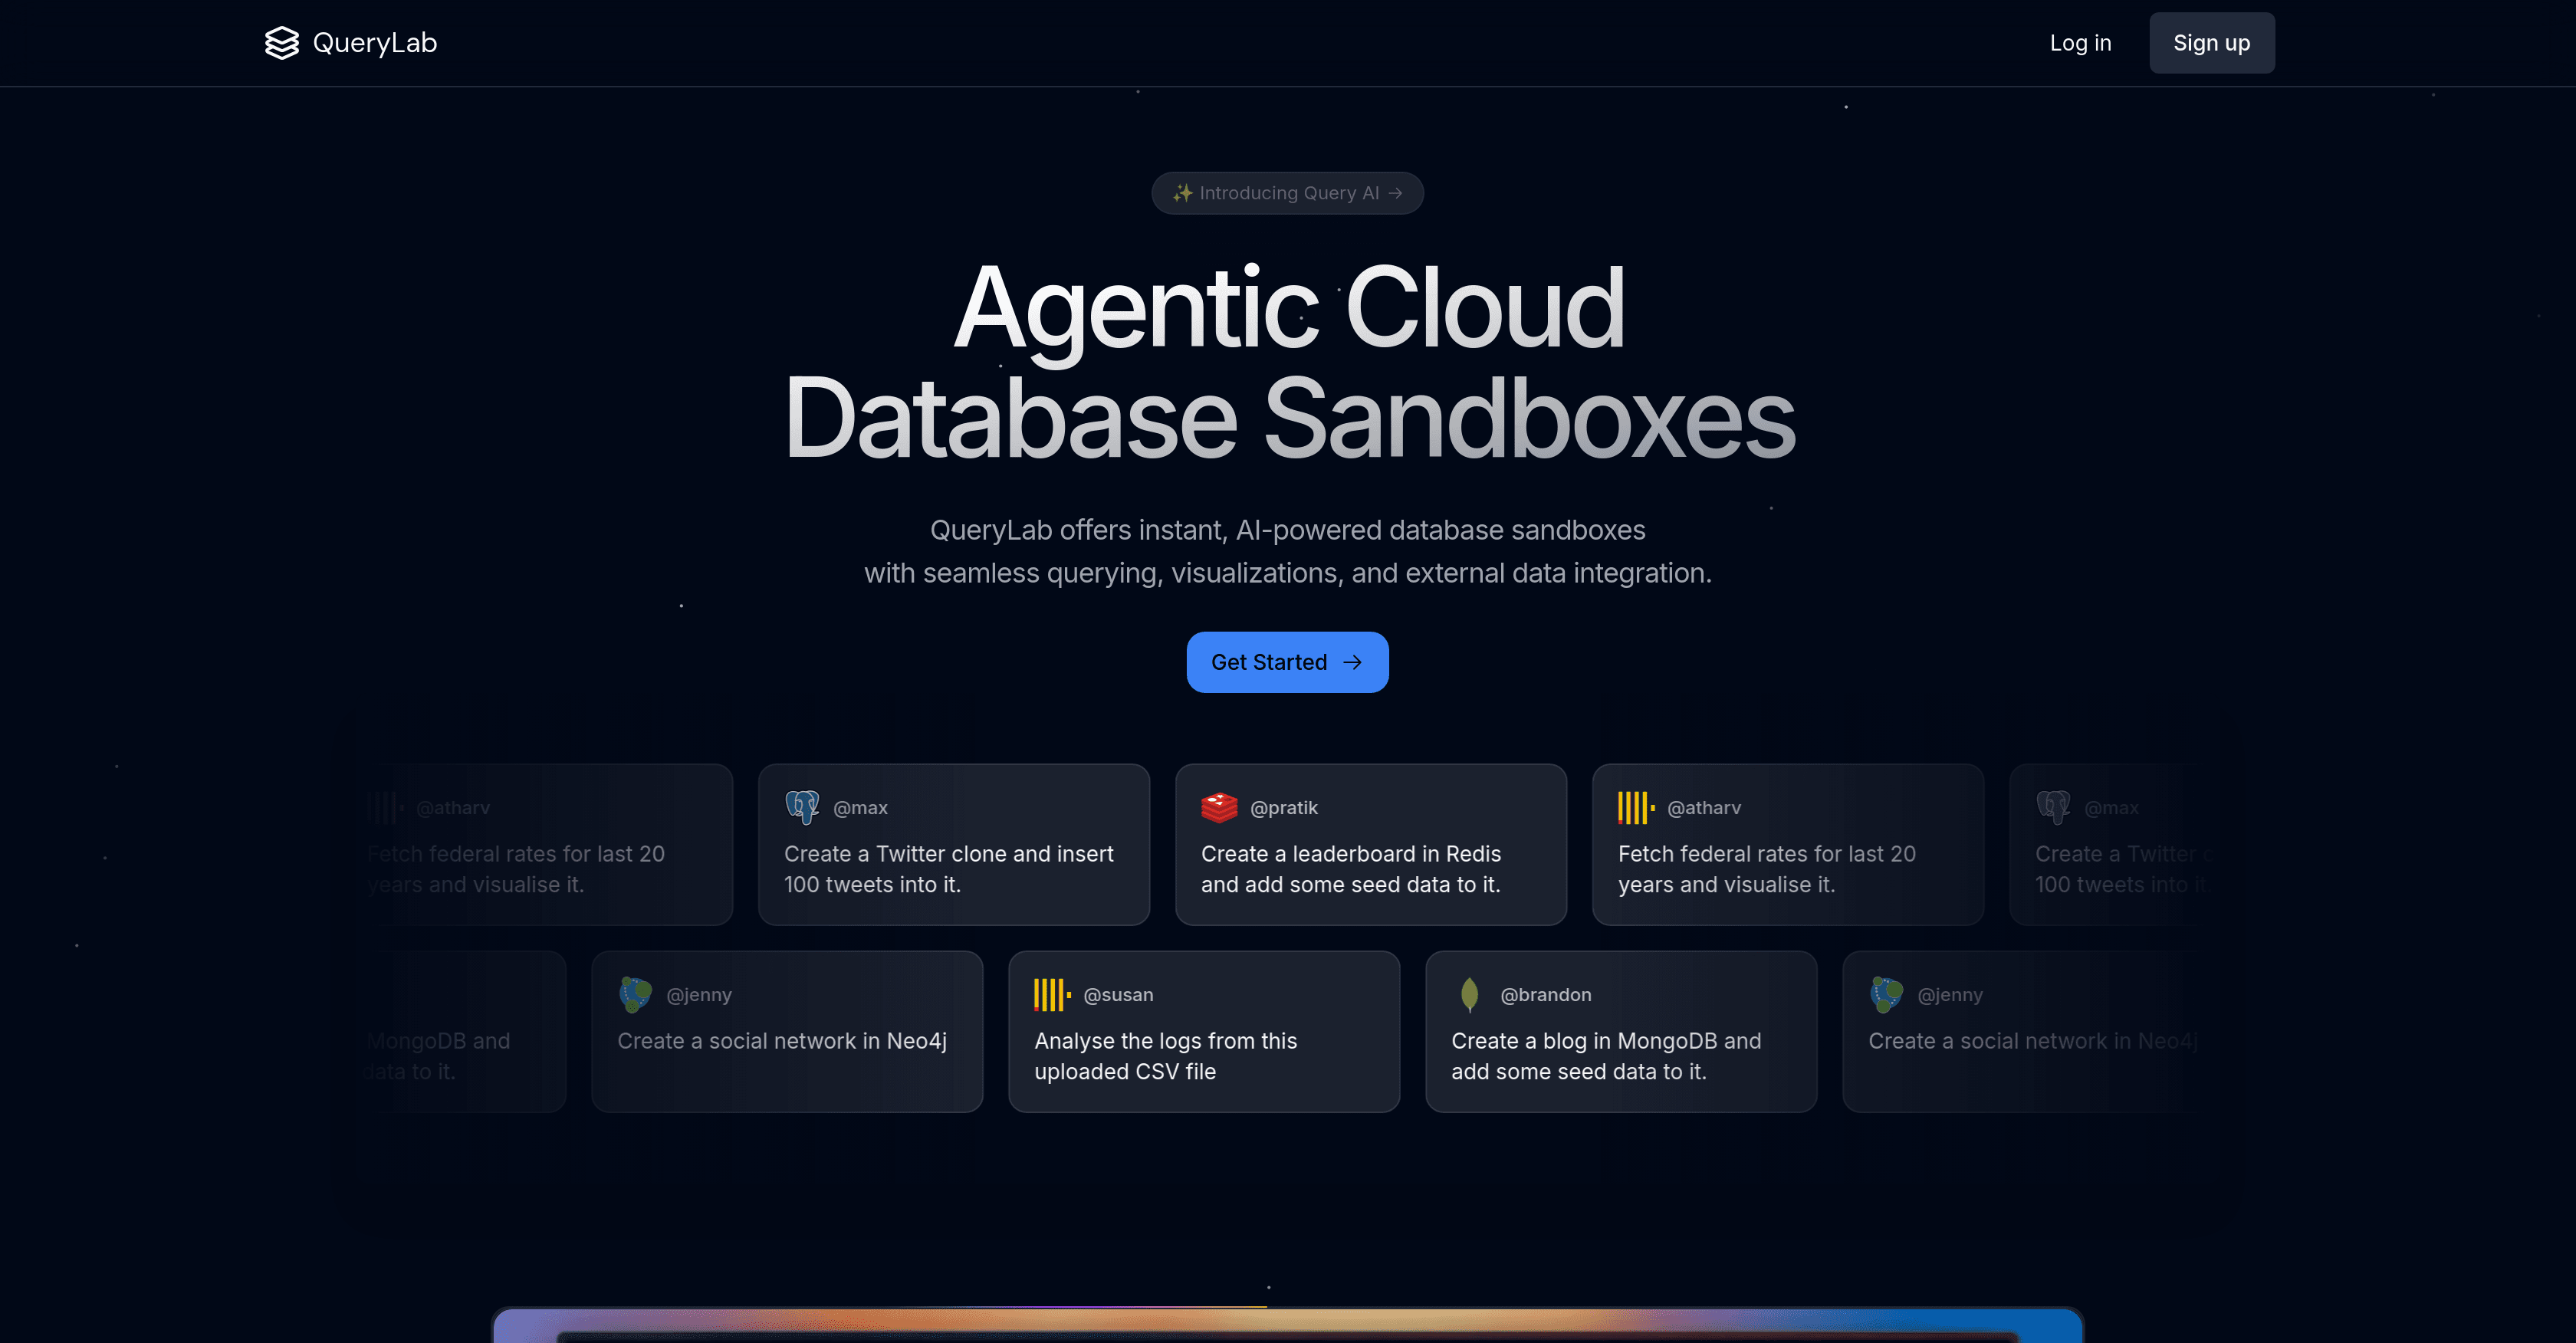2576x1343 pixels.
Task: Open the Introducing Query AI announcement
Action: (x=1287, y=192)
